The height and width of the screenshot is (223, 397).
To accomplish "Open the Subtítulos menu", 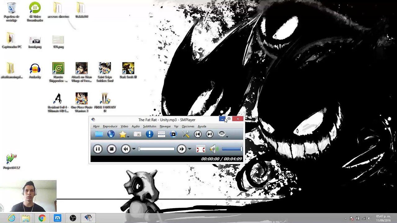I will pos(149,126).
